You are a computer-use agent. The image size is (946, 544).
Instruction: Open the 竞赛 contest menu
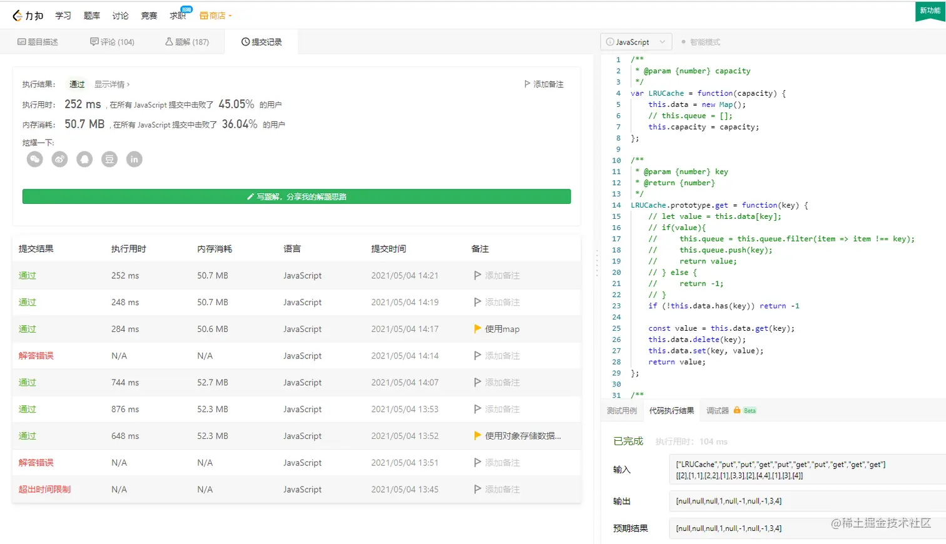point(149,16)
